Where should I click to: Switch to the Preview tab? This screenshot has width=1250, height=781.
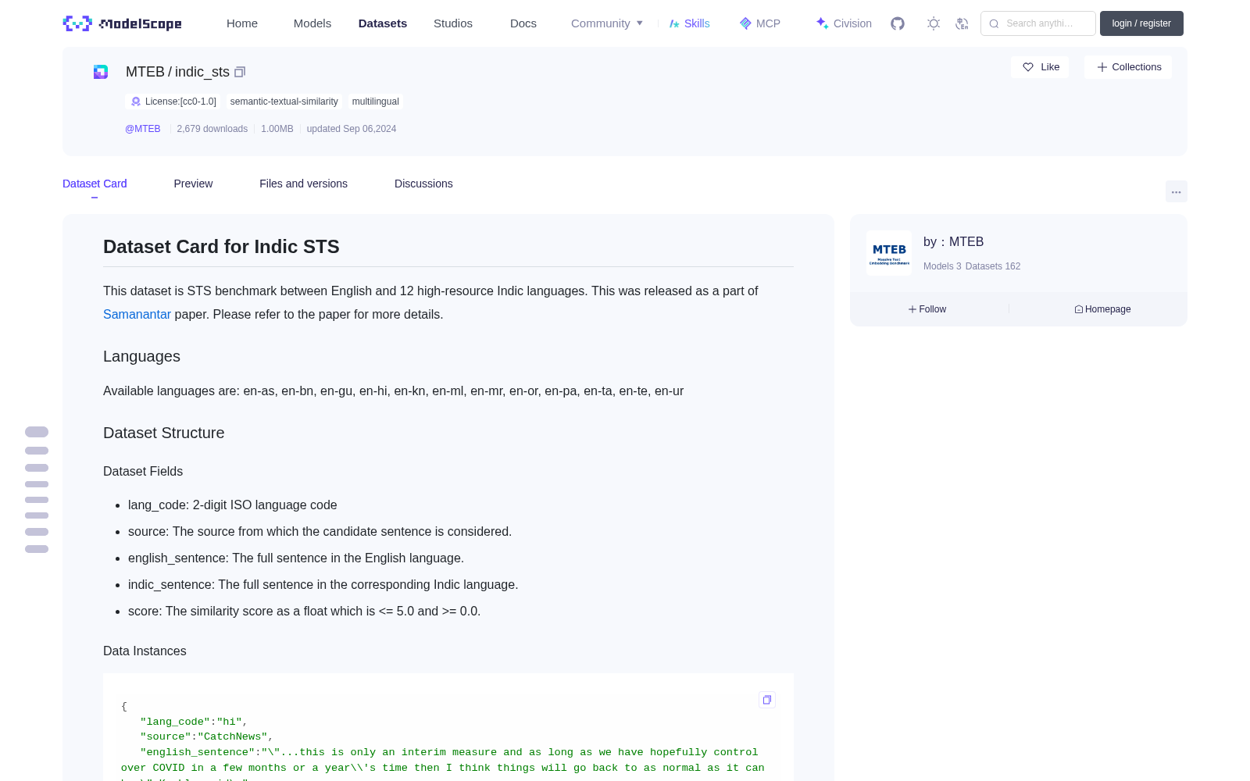[193, 184]
